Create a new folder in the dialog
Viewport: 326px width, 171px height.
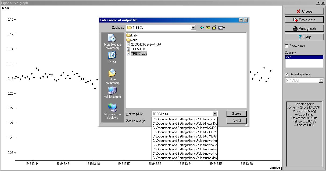point(214,28)
